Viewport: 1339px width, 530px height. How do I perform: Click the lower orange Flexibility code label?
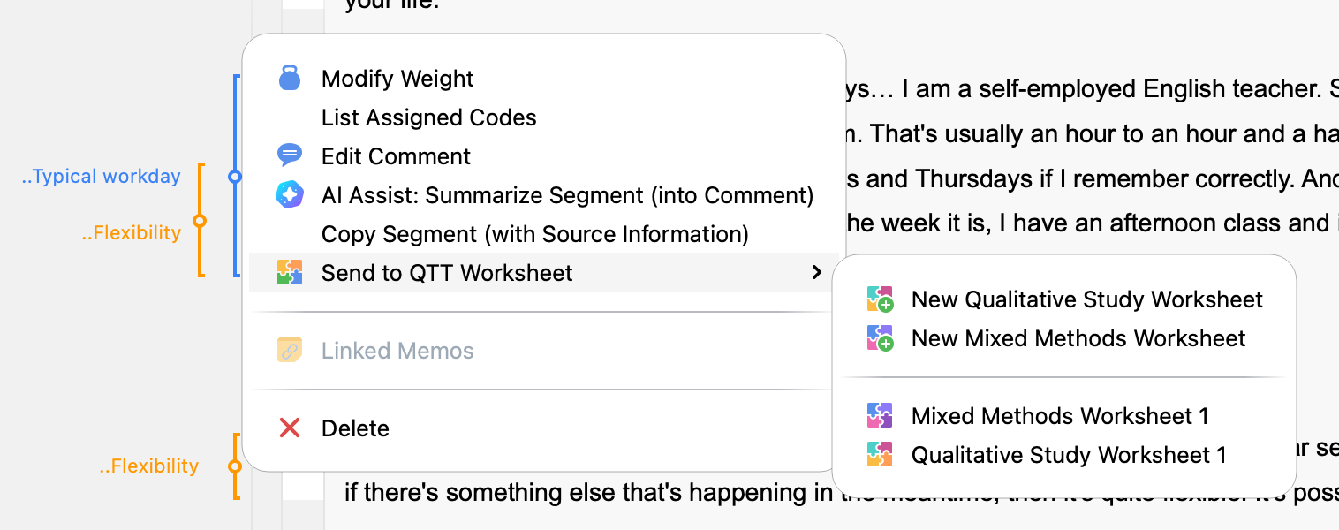pos(148,466)
